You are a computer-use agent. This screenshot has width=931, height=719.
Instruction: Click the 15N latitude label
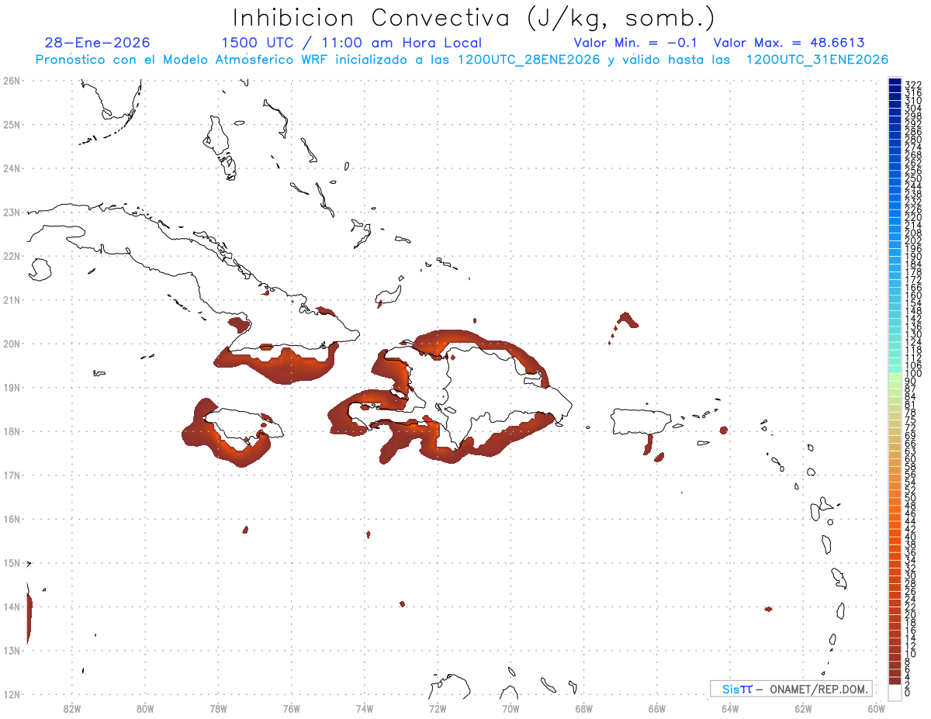point(11,562)
